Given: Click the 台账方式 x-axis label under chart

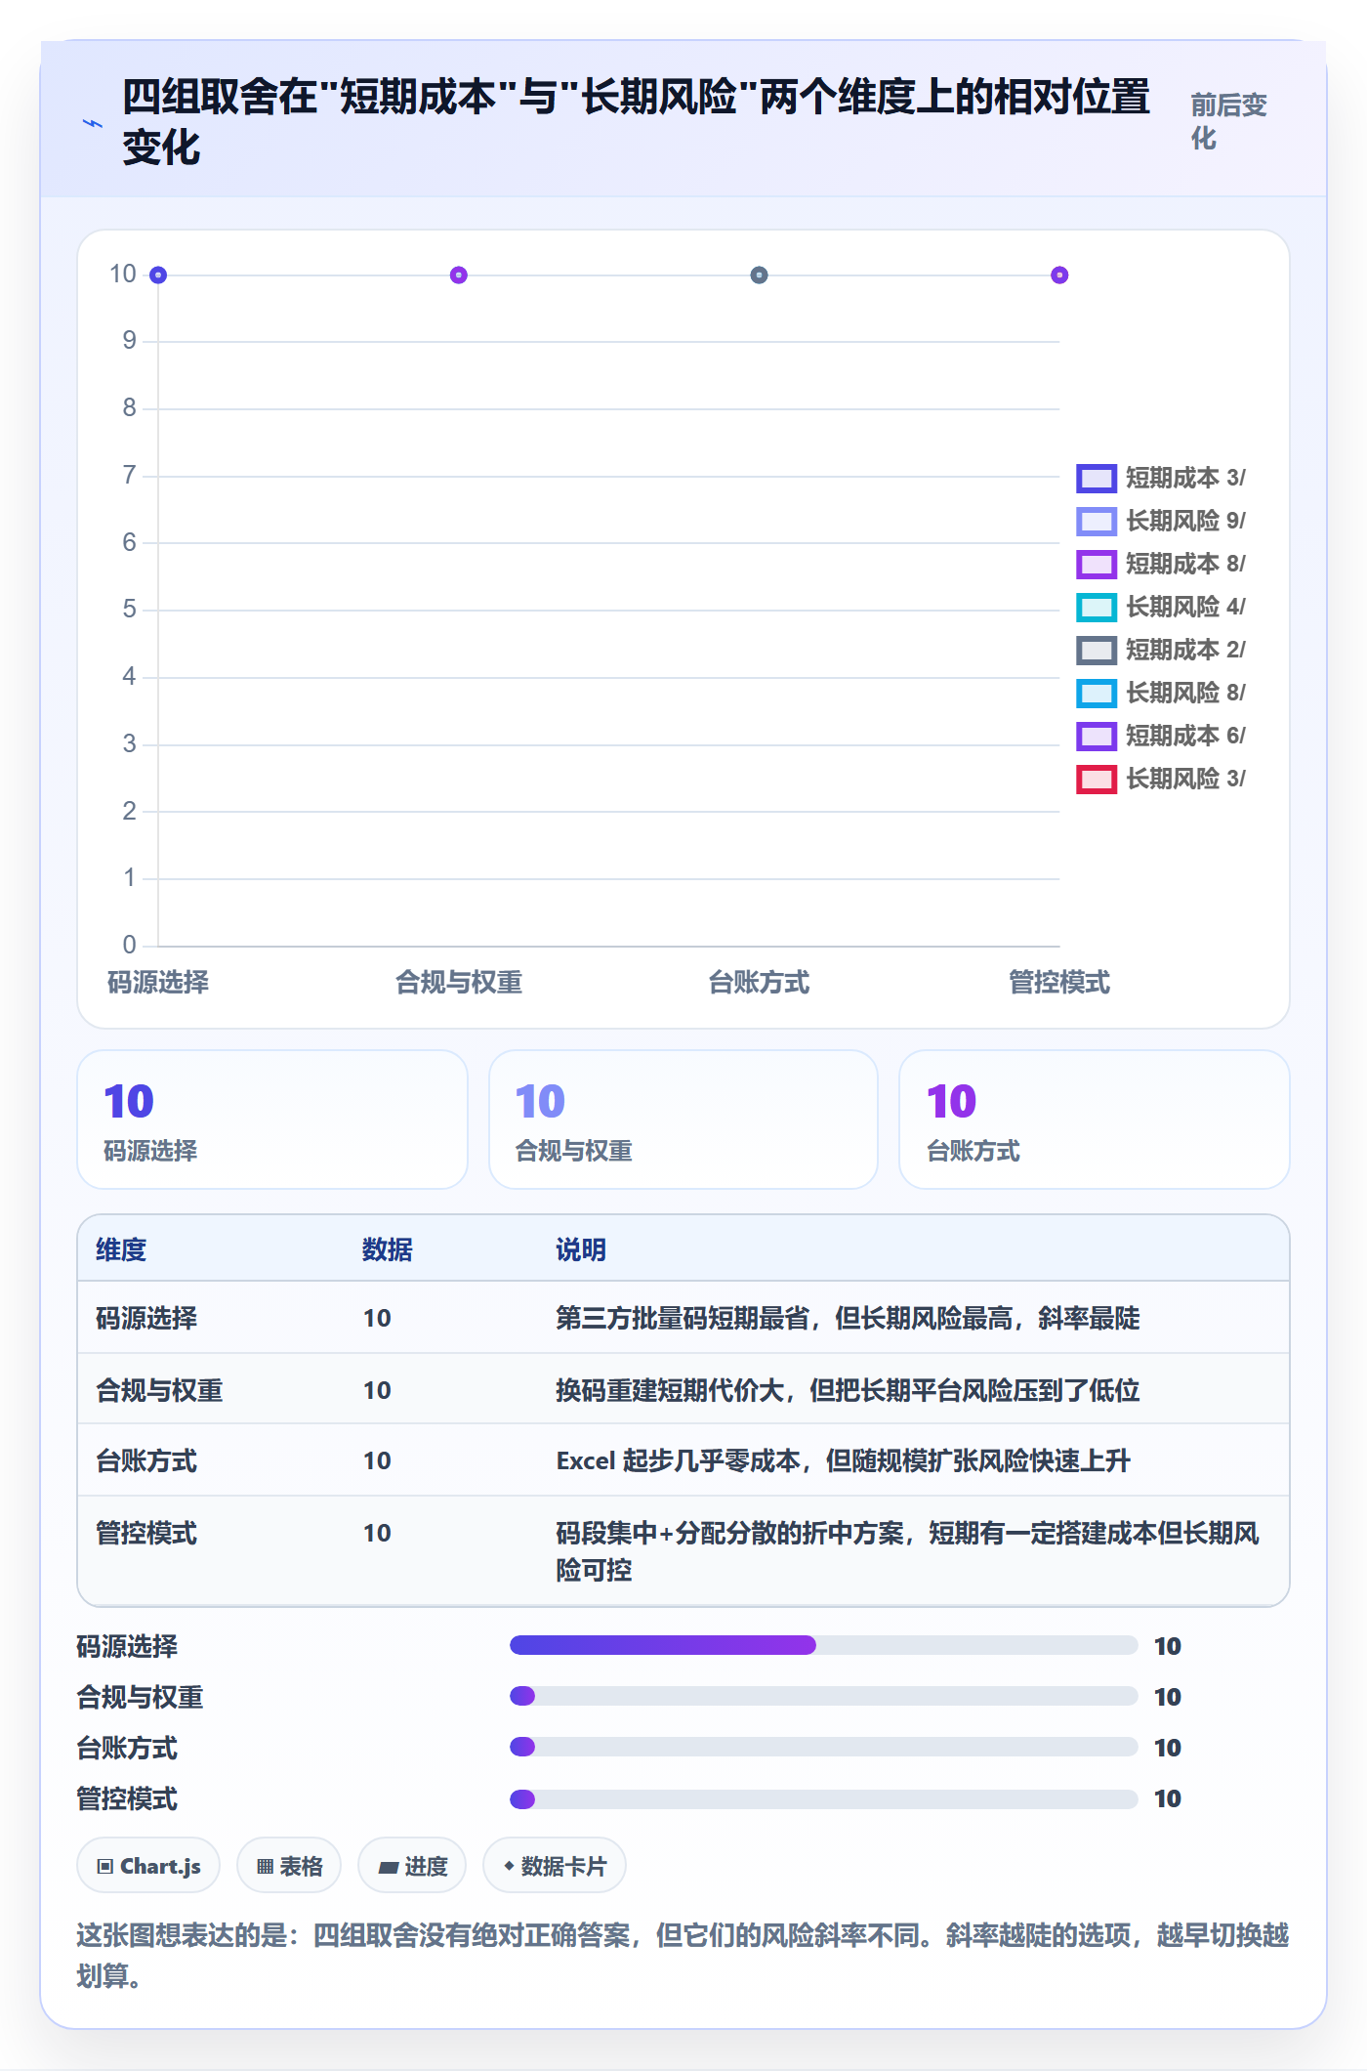Looking at the screenshot, I should coord(759,983).
